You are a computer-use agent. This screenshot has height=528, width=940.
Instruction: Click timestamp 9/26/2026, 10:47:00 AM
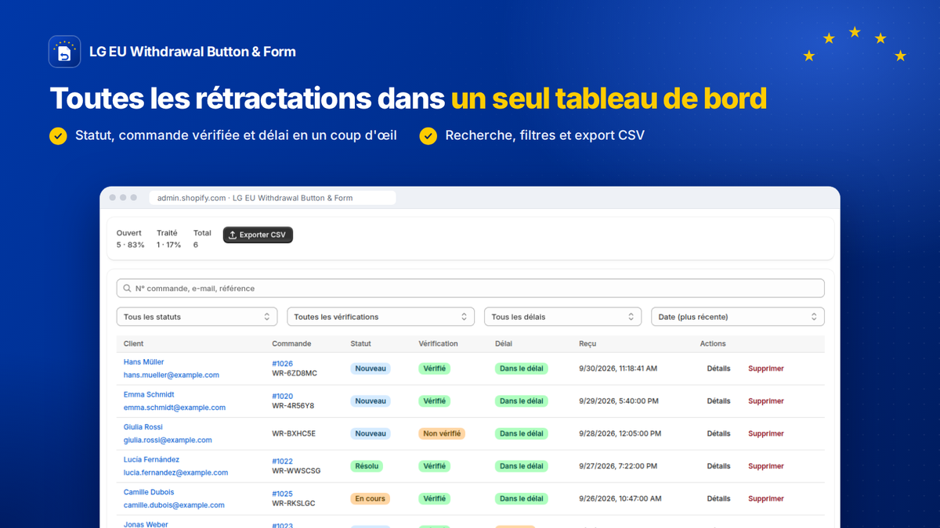(x=620, y=498)
